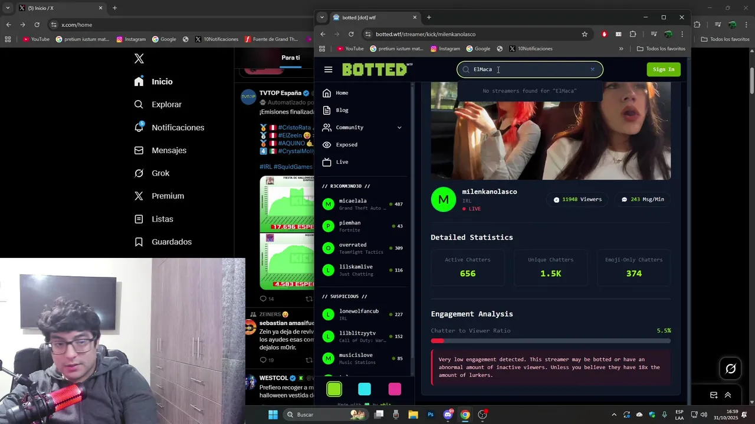
Task: Click the Active Chatters 656 card
Action: coord(468,267)
